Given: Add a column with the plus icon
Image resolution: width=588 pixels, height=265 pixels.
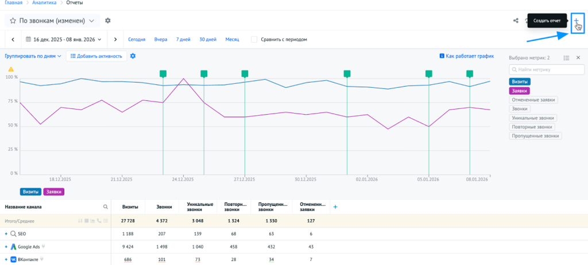Looking at the screenshot, I should coord(335,206).
